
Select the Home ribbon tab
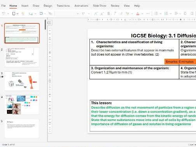point(13,6)
